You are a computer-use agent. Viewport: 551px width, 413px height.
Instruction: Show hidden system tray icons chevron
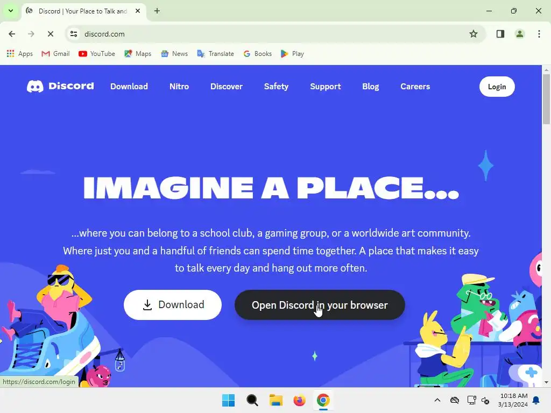(x=437, y=400)
